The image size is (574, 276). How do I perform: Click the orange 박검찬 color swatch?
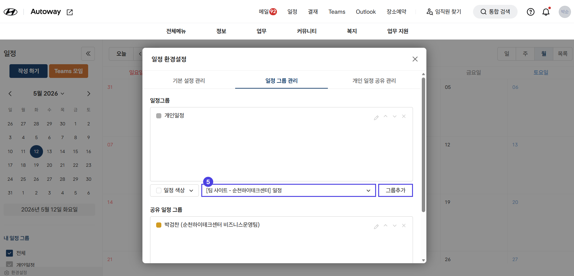point(159,225)
